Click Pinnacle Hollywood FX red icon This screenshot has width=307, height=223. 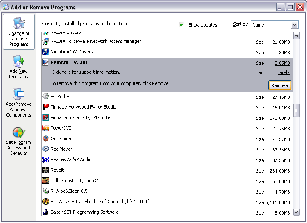point(45,107)
